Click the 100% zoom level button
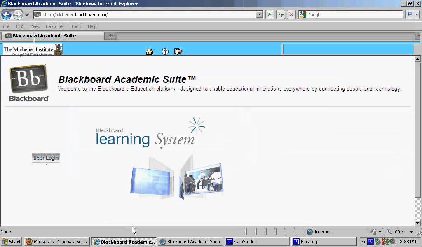 (x=396, y=232)
